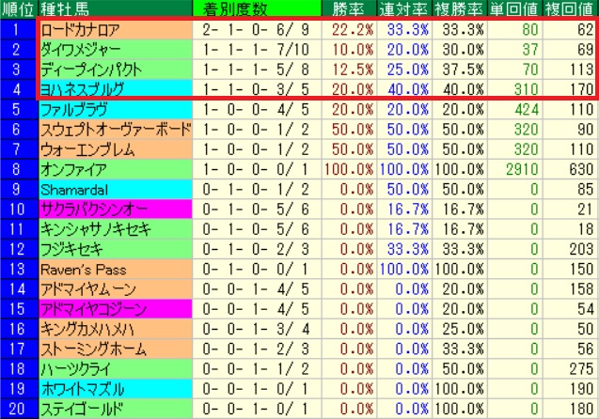Select the sire ロードカナロア
This screenshot has height=419, width=599.
pos(116,29)
